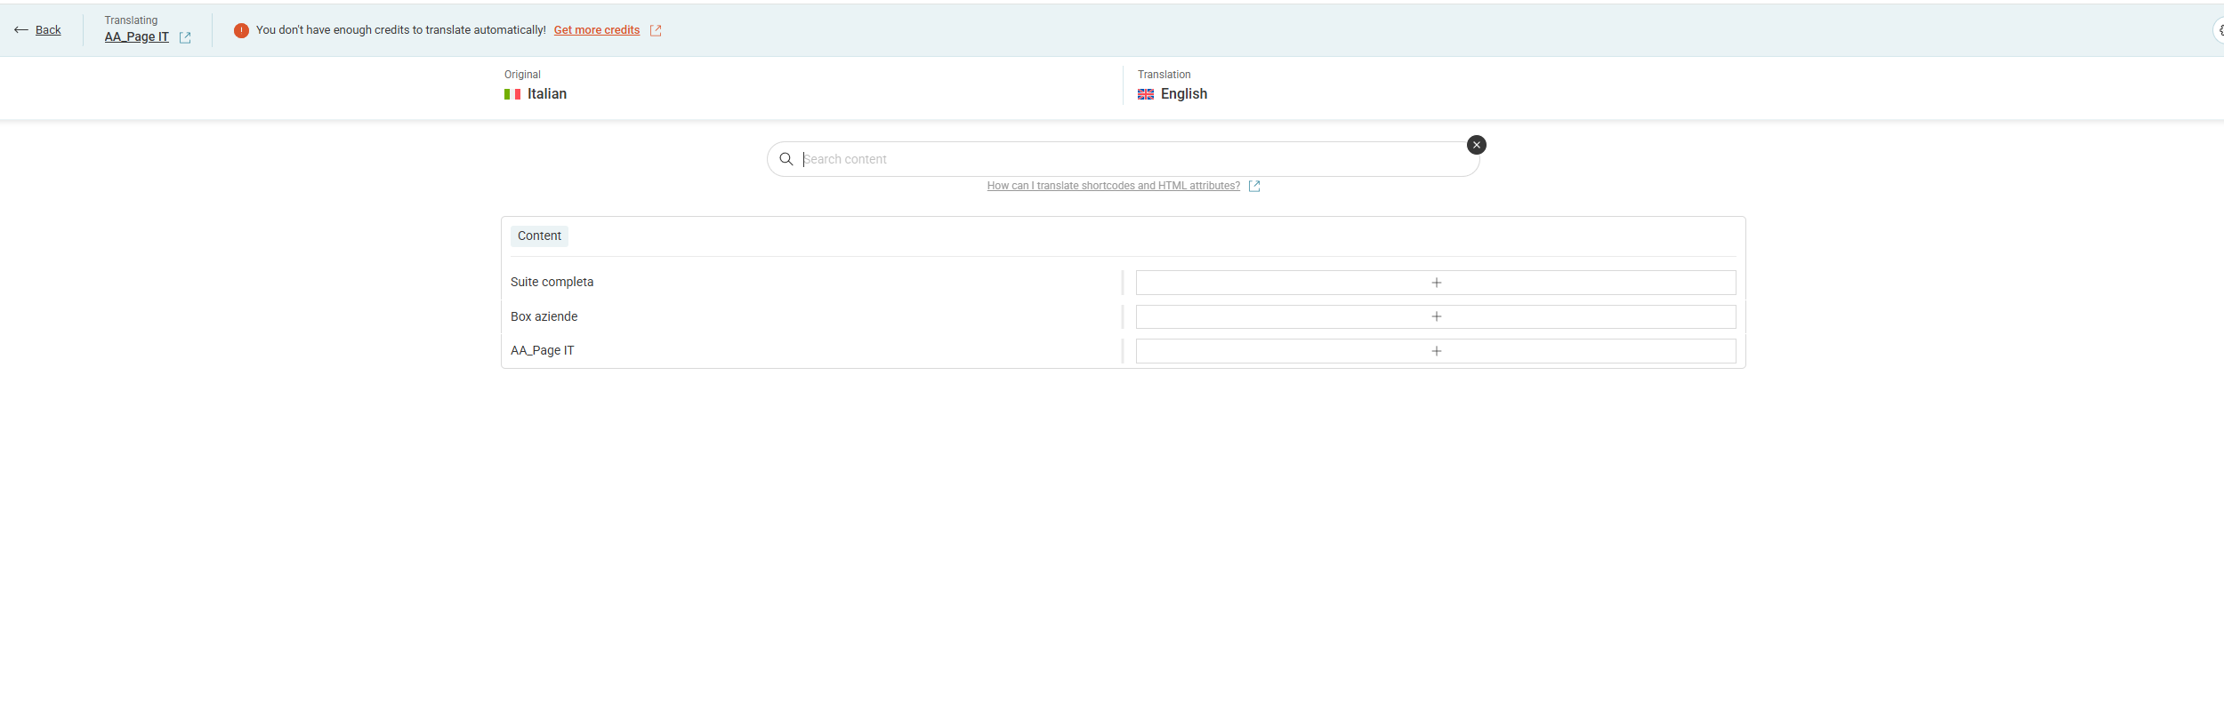
Task: Click the Italian flag icon
Action: coord(512,94)
